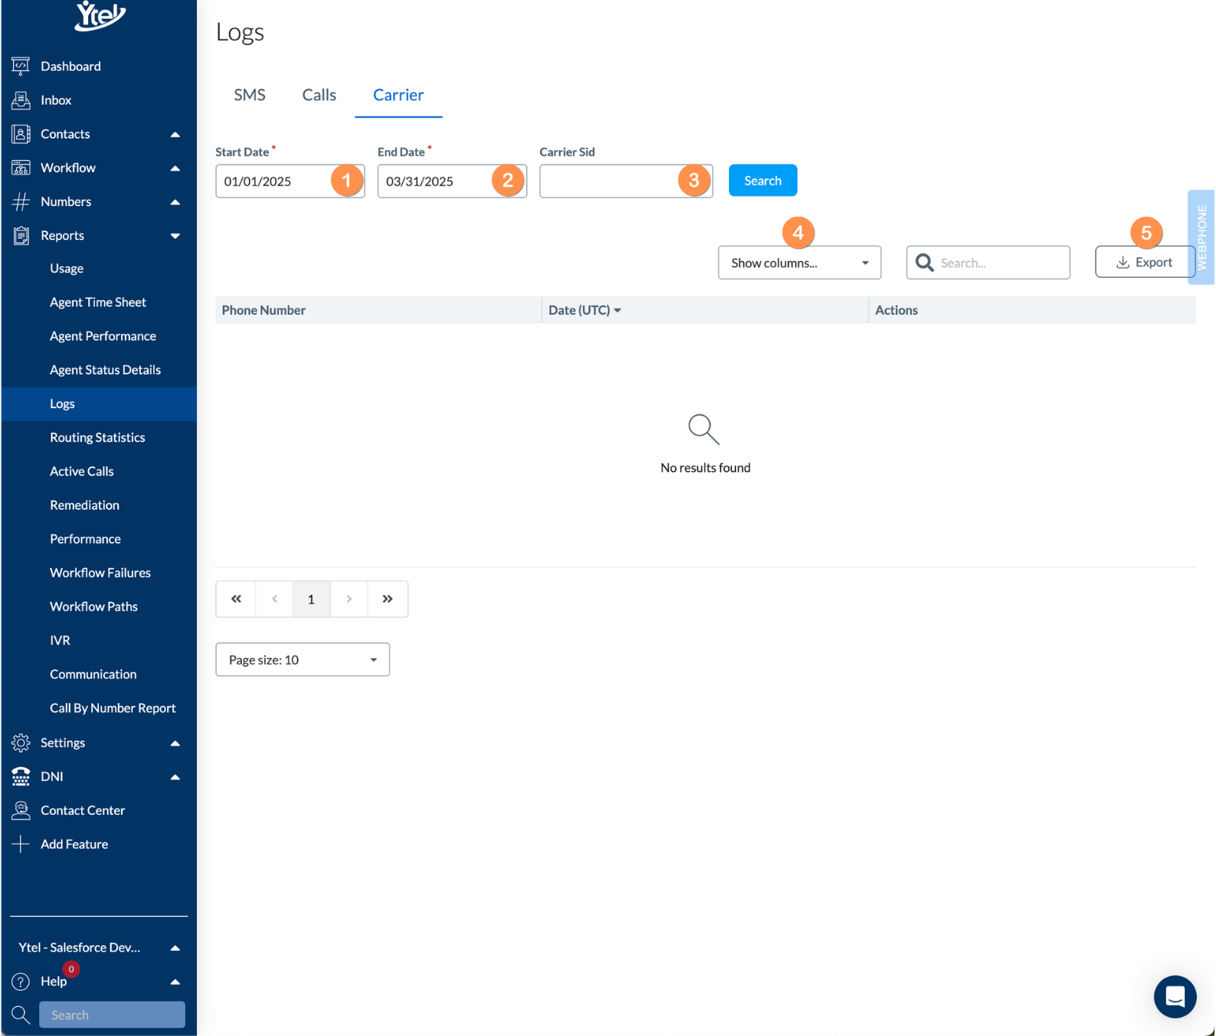This screenshot has height=1036, width=1216.
Task: Go to the next results page
Action: [349, 599]
